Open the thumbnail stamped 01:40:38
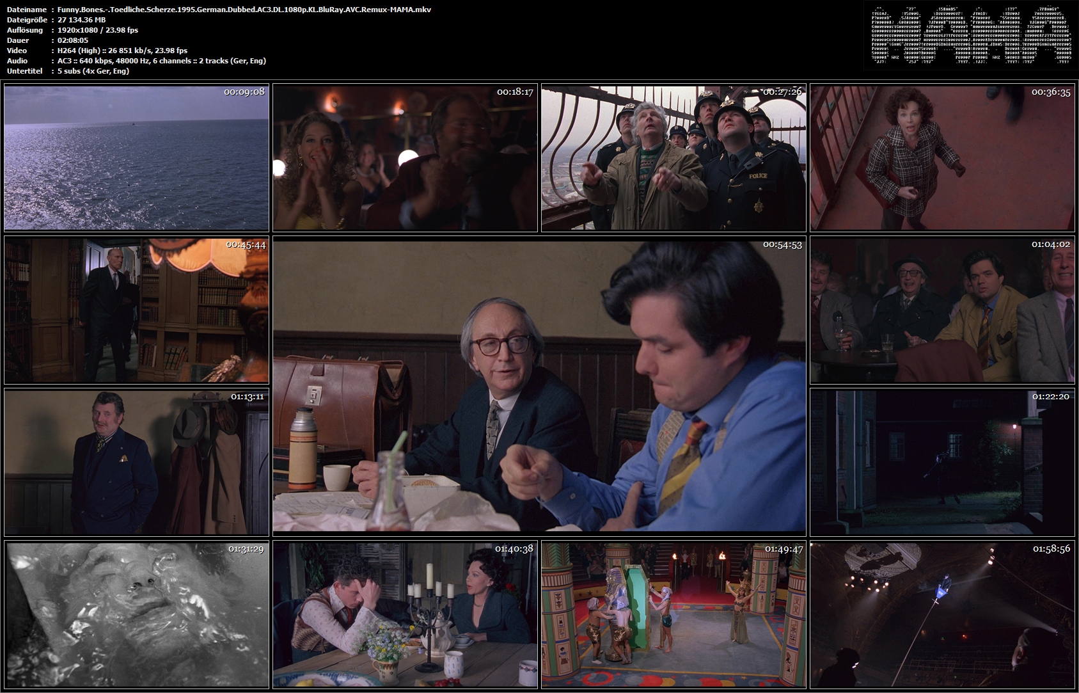Viewport: 1079px width, 693px height. point(405,615)
